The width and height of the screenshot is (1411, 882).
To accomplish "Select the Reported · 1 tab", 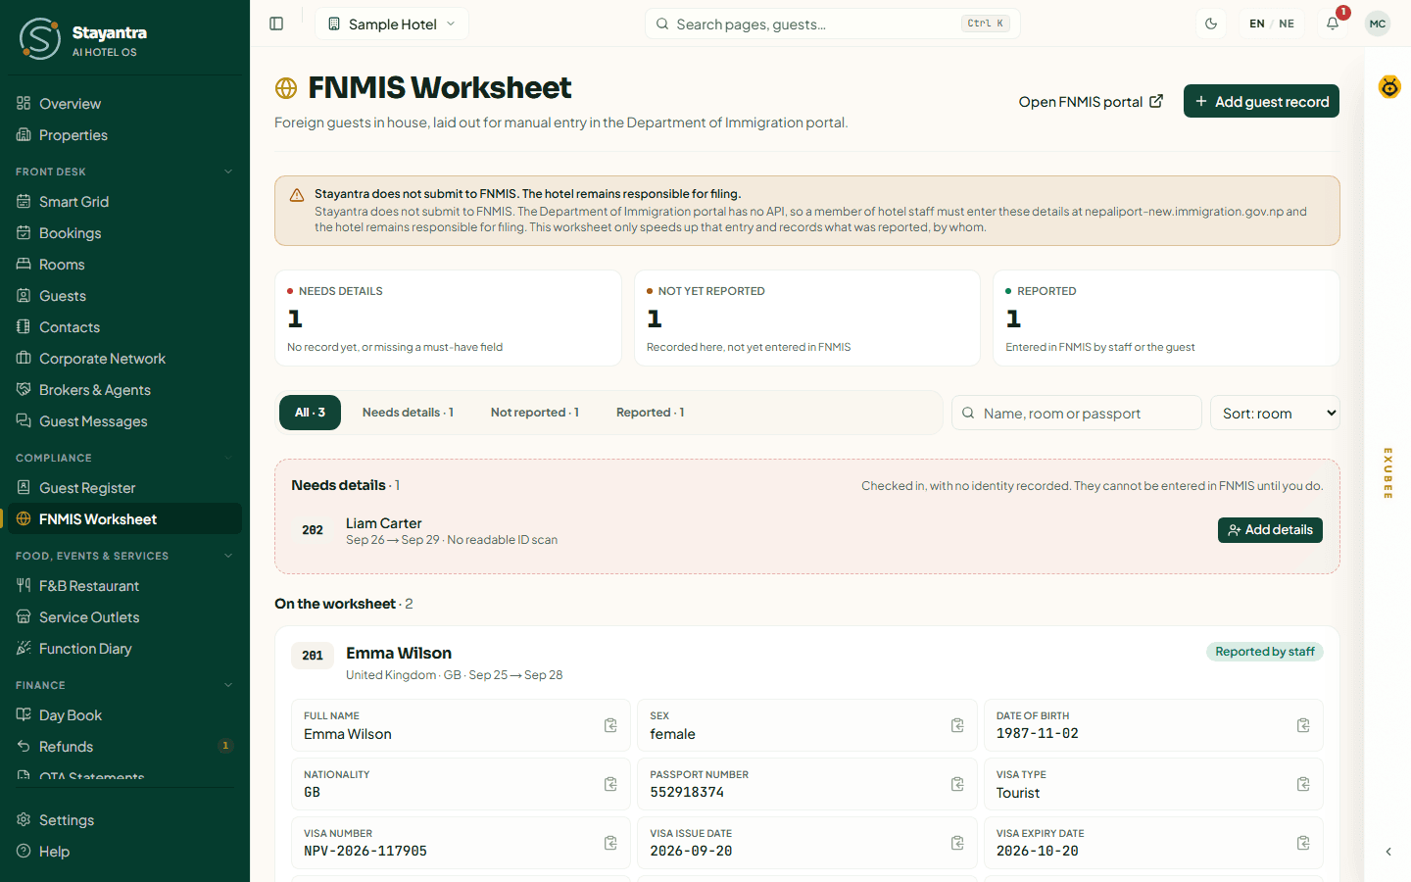I will tap(651, 413).
